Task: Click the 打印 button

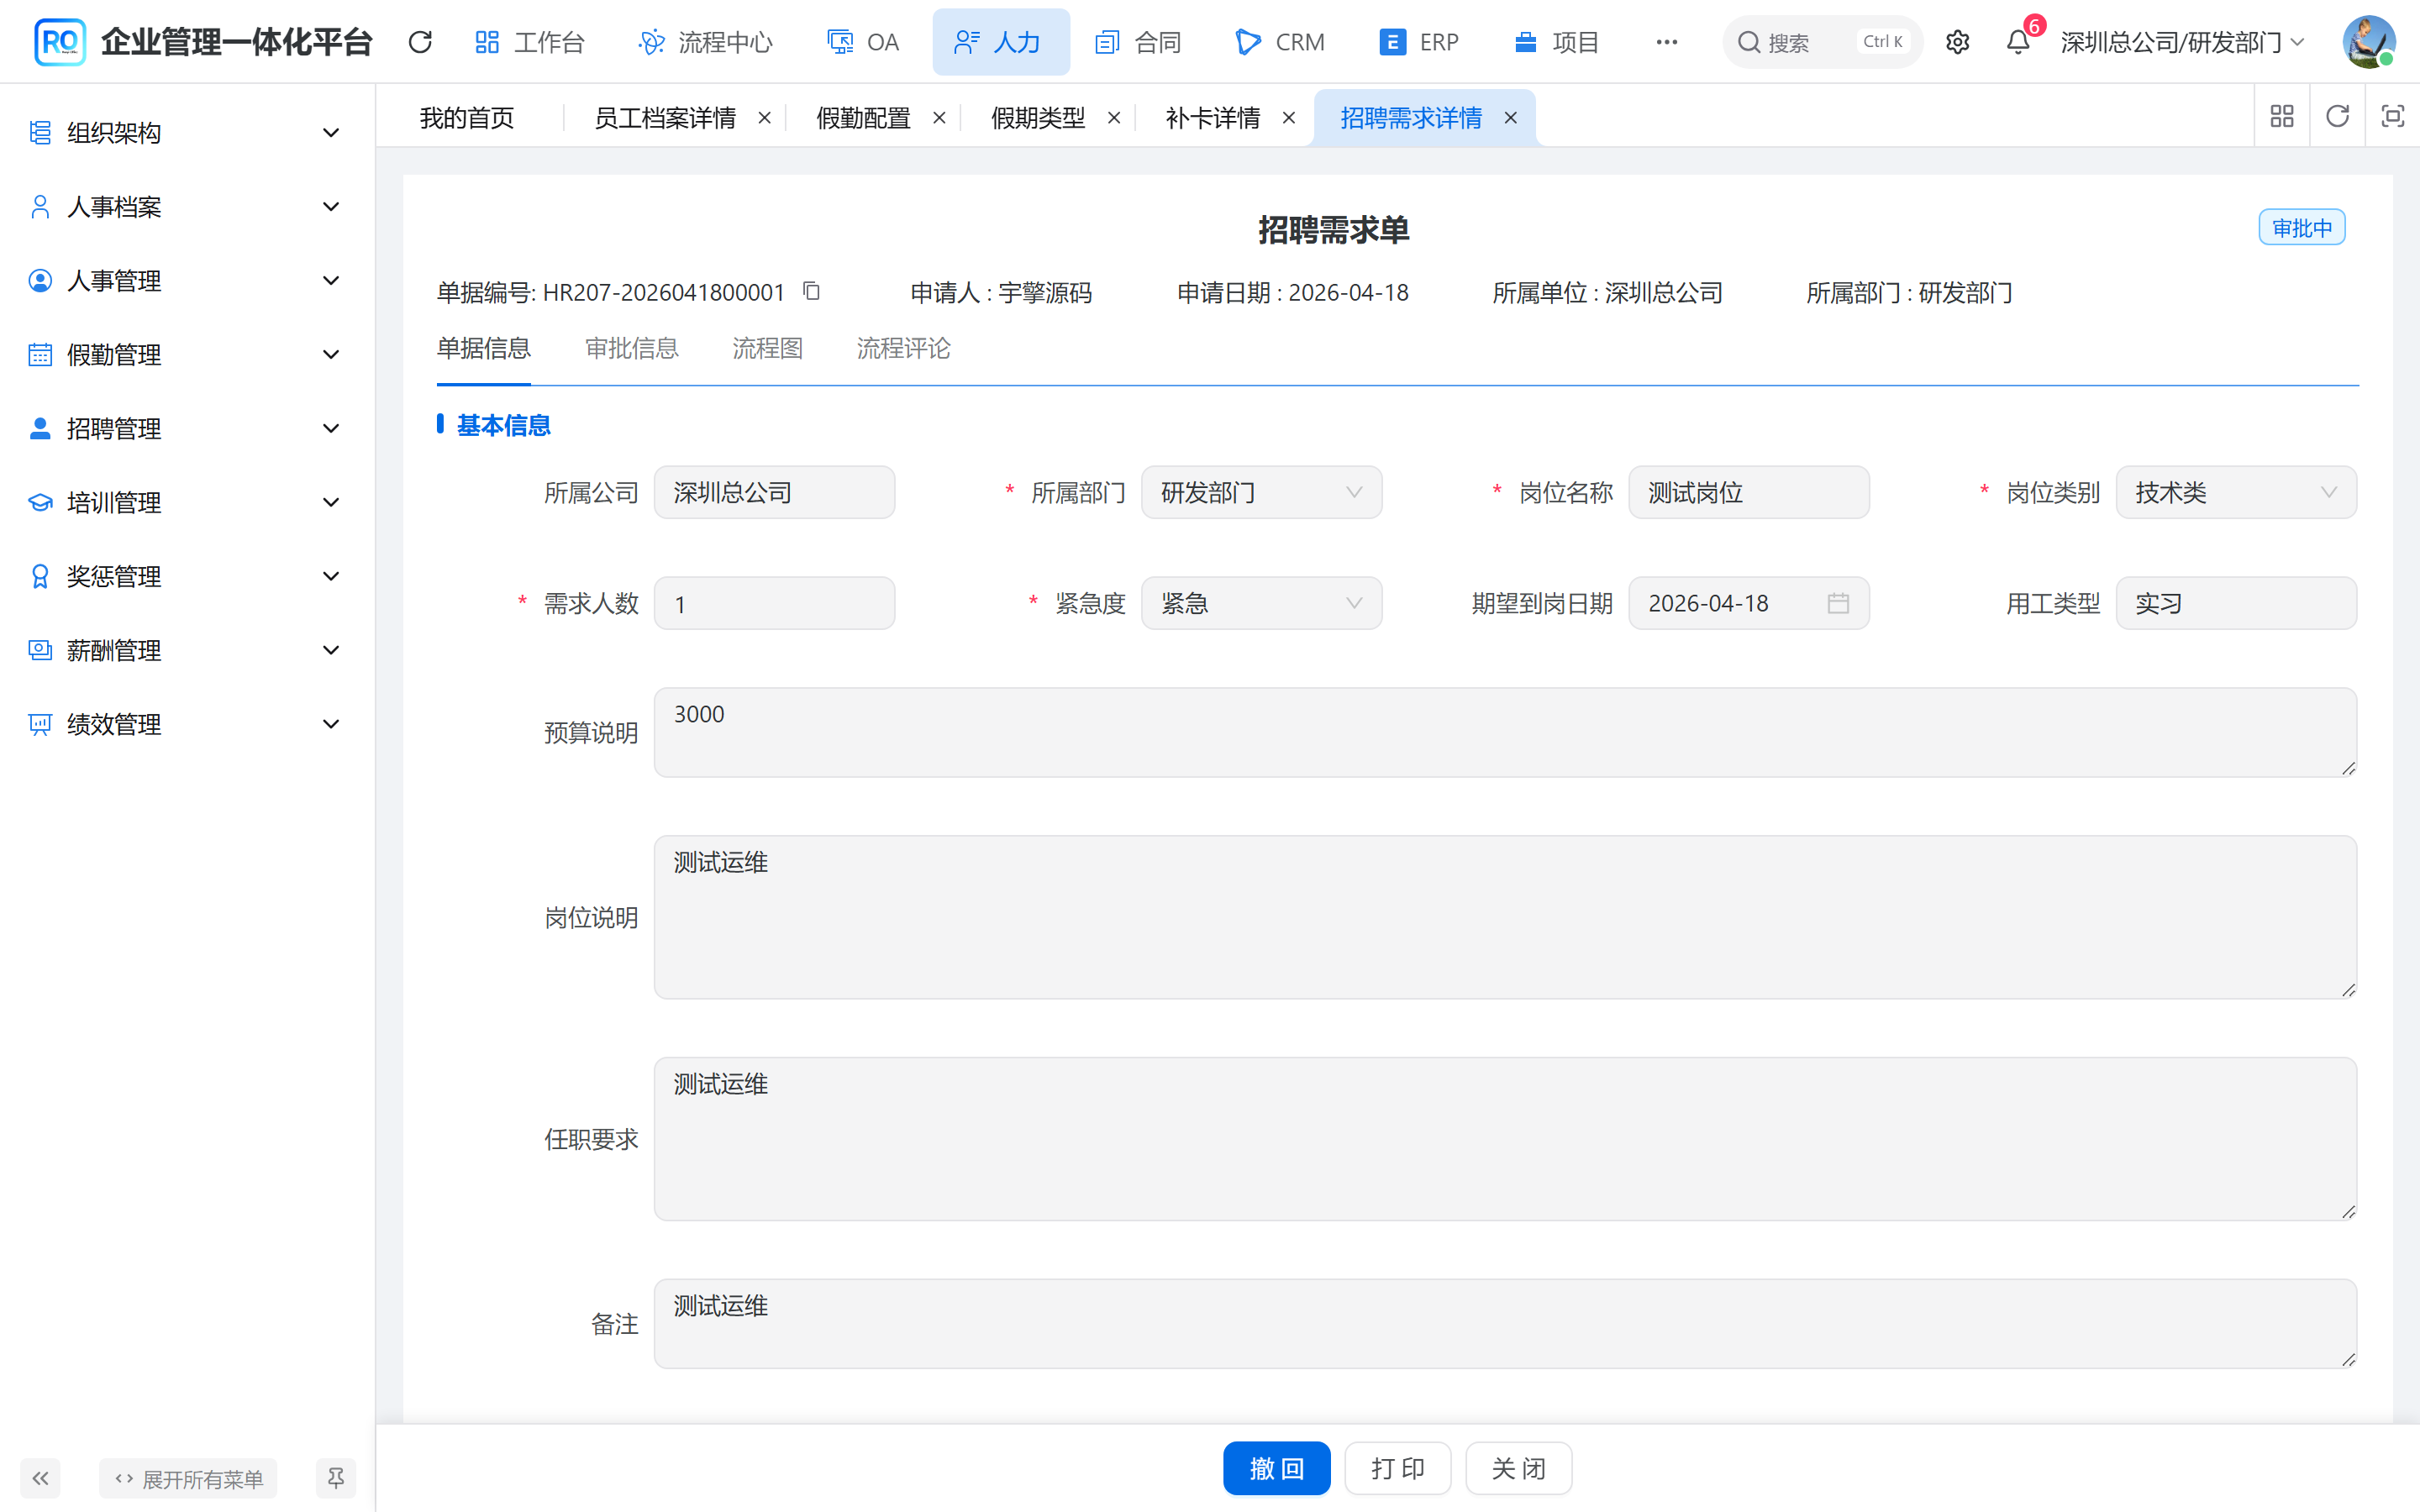Action: 1397,1468
